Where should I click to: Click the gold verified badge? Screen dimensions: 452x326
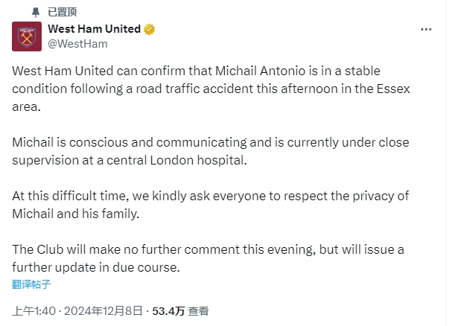click(149, 29)
